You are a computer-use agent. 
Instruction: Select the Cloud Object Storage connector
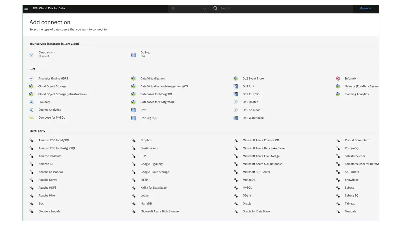click(x=52, y=86)
